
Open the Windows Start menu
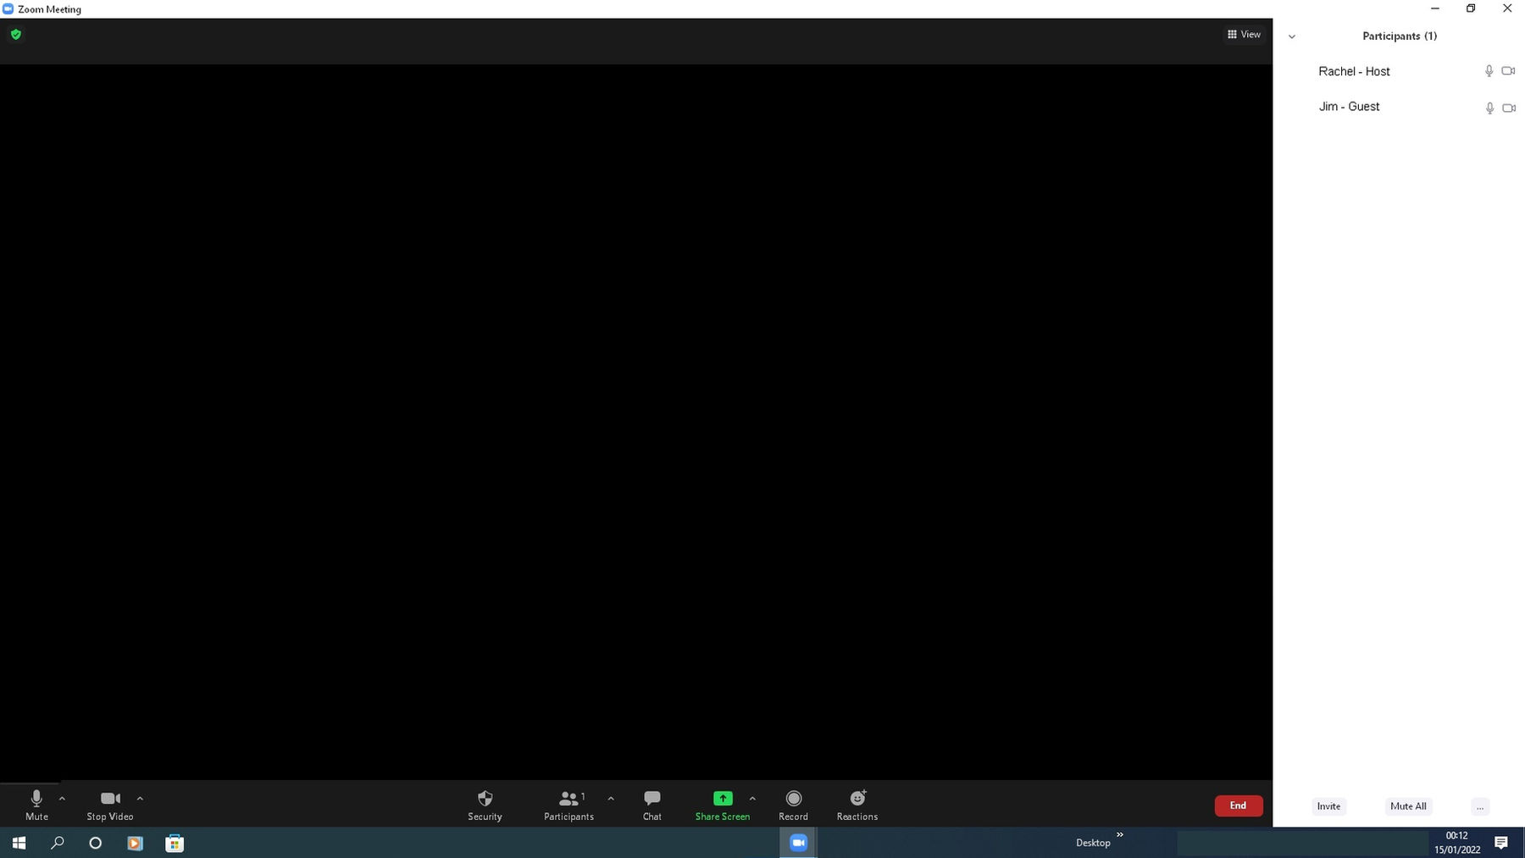point(19,843)
